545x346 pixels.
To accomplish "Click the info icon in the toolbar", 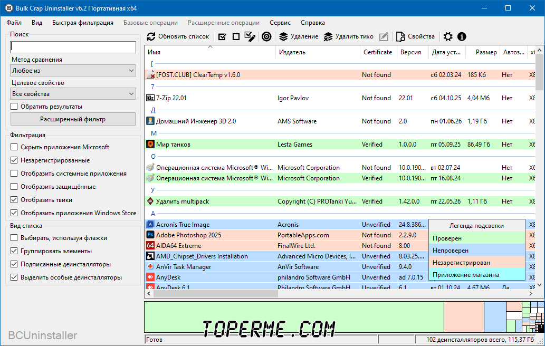I will [x=462, y=36].
